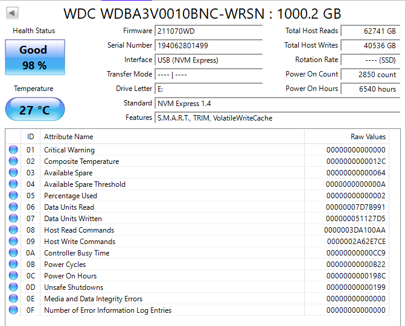Select Media and Data Integrity Errors name
Screen dimensions: 405x326
click(93, 299)
